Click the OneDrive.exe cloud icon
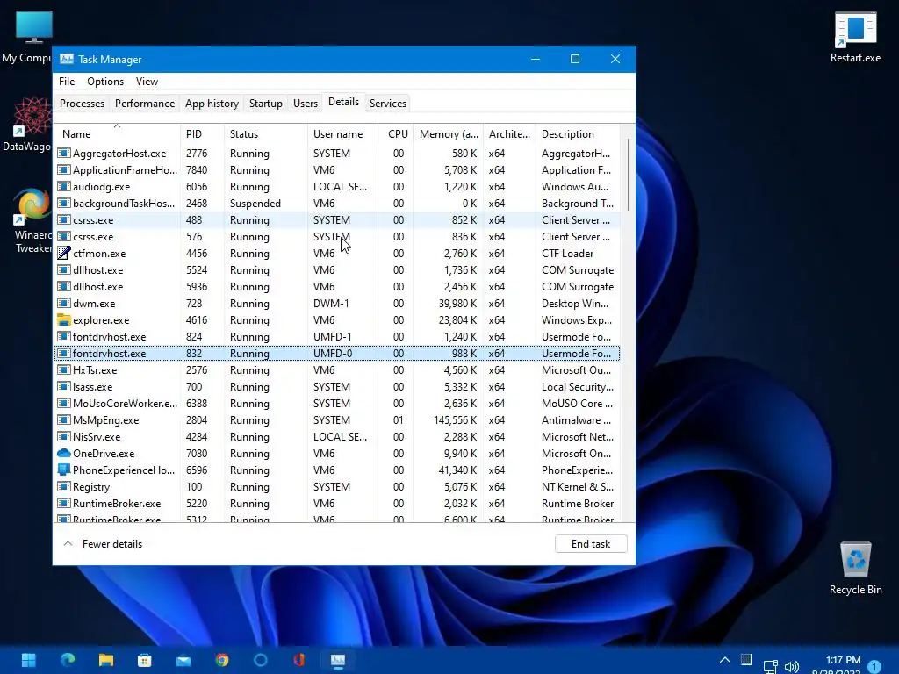This screenshot has height=674, width=899. click(x=63, y=454)
